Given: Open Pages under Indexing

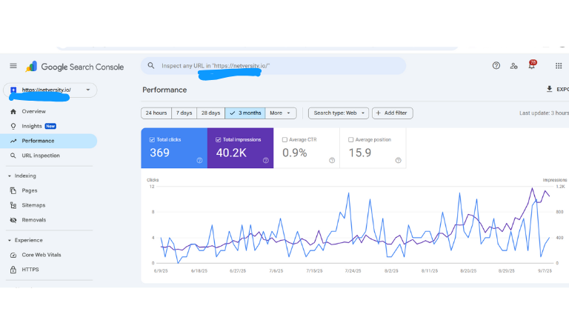Looking at the screenshot, I should pyautogui.click(x=49, y=190).
